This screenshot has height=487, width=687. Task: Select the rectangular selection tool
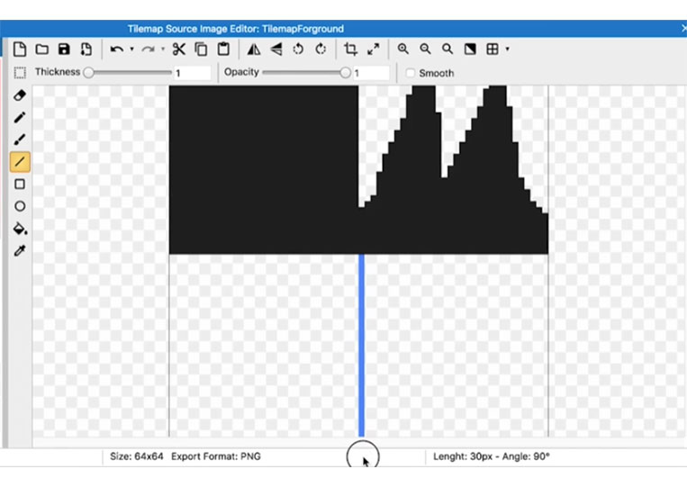pos(20,73)
